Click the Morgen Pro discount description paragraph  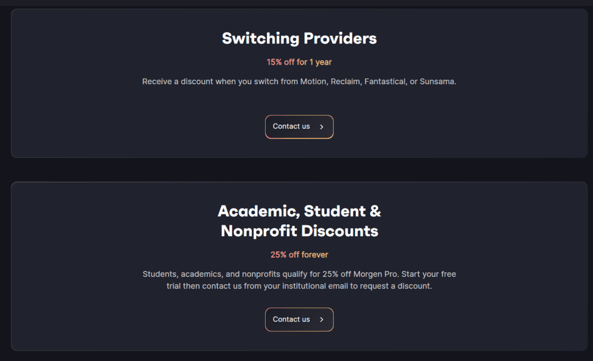pyautogui.click(x=299, y=280)
